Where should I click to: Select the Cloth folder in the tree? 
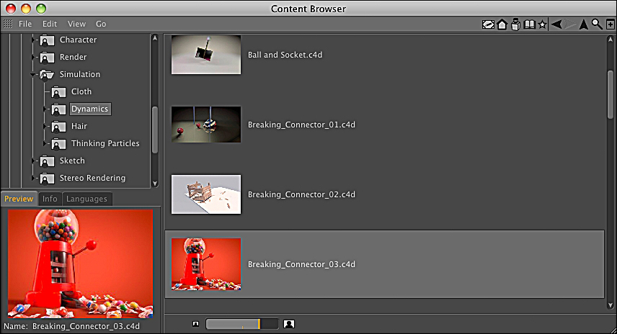pos(81,91)
